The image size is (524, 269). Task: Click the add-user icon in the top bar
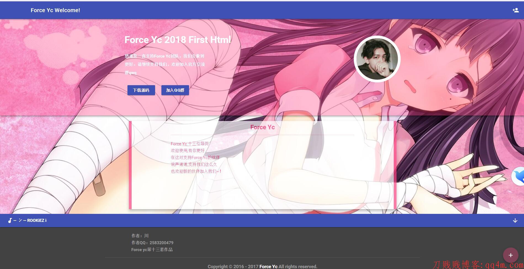coord(515,10)
